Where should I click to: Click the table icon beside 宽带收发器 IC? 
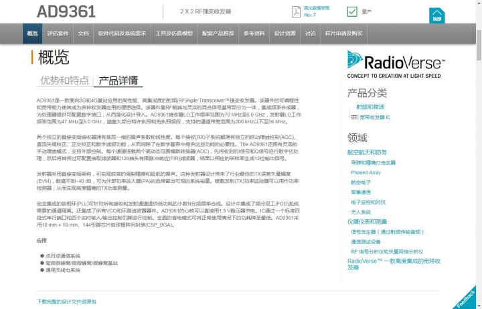pyautogui.click(x=354, y=117)
